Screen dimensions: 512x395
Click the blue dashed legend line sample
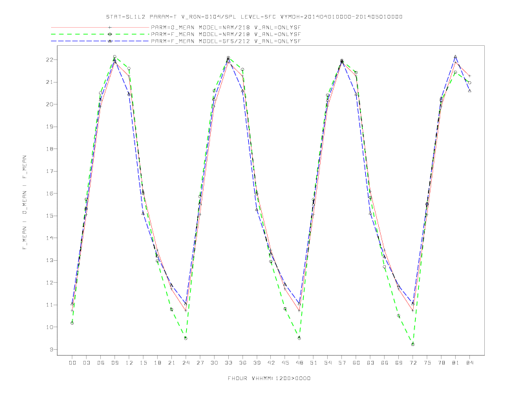point(100,41)
